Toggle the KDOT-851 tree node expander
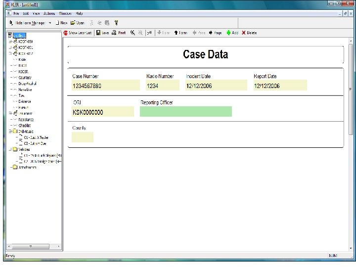The height and width of the screenshot is (267, 356). tap(10, 47)
